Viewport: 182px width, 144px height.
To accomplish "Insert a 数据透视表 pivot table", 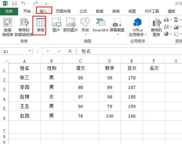I will click(x=8, y=27).
